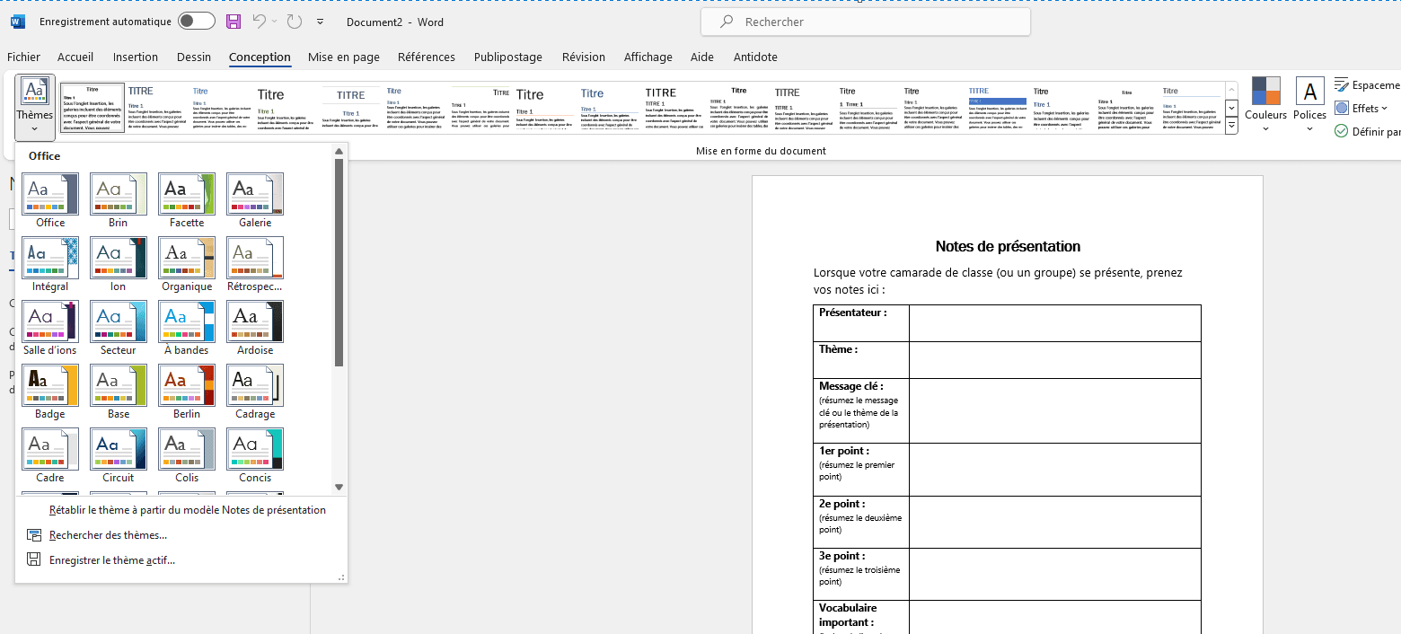Screen dimensions: 1401x634
Task: Click Rechercher des thèmes...
Action: tap(108, 535)
